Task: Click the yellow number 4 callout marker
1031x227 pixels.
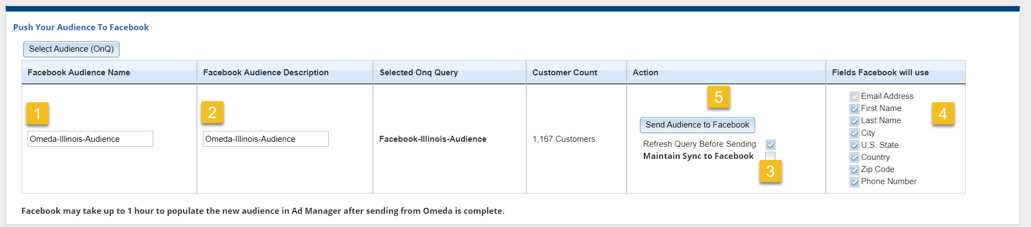Action: 943,113
